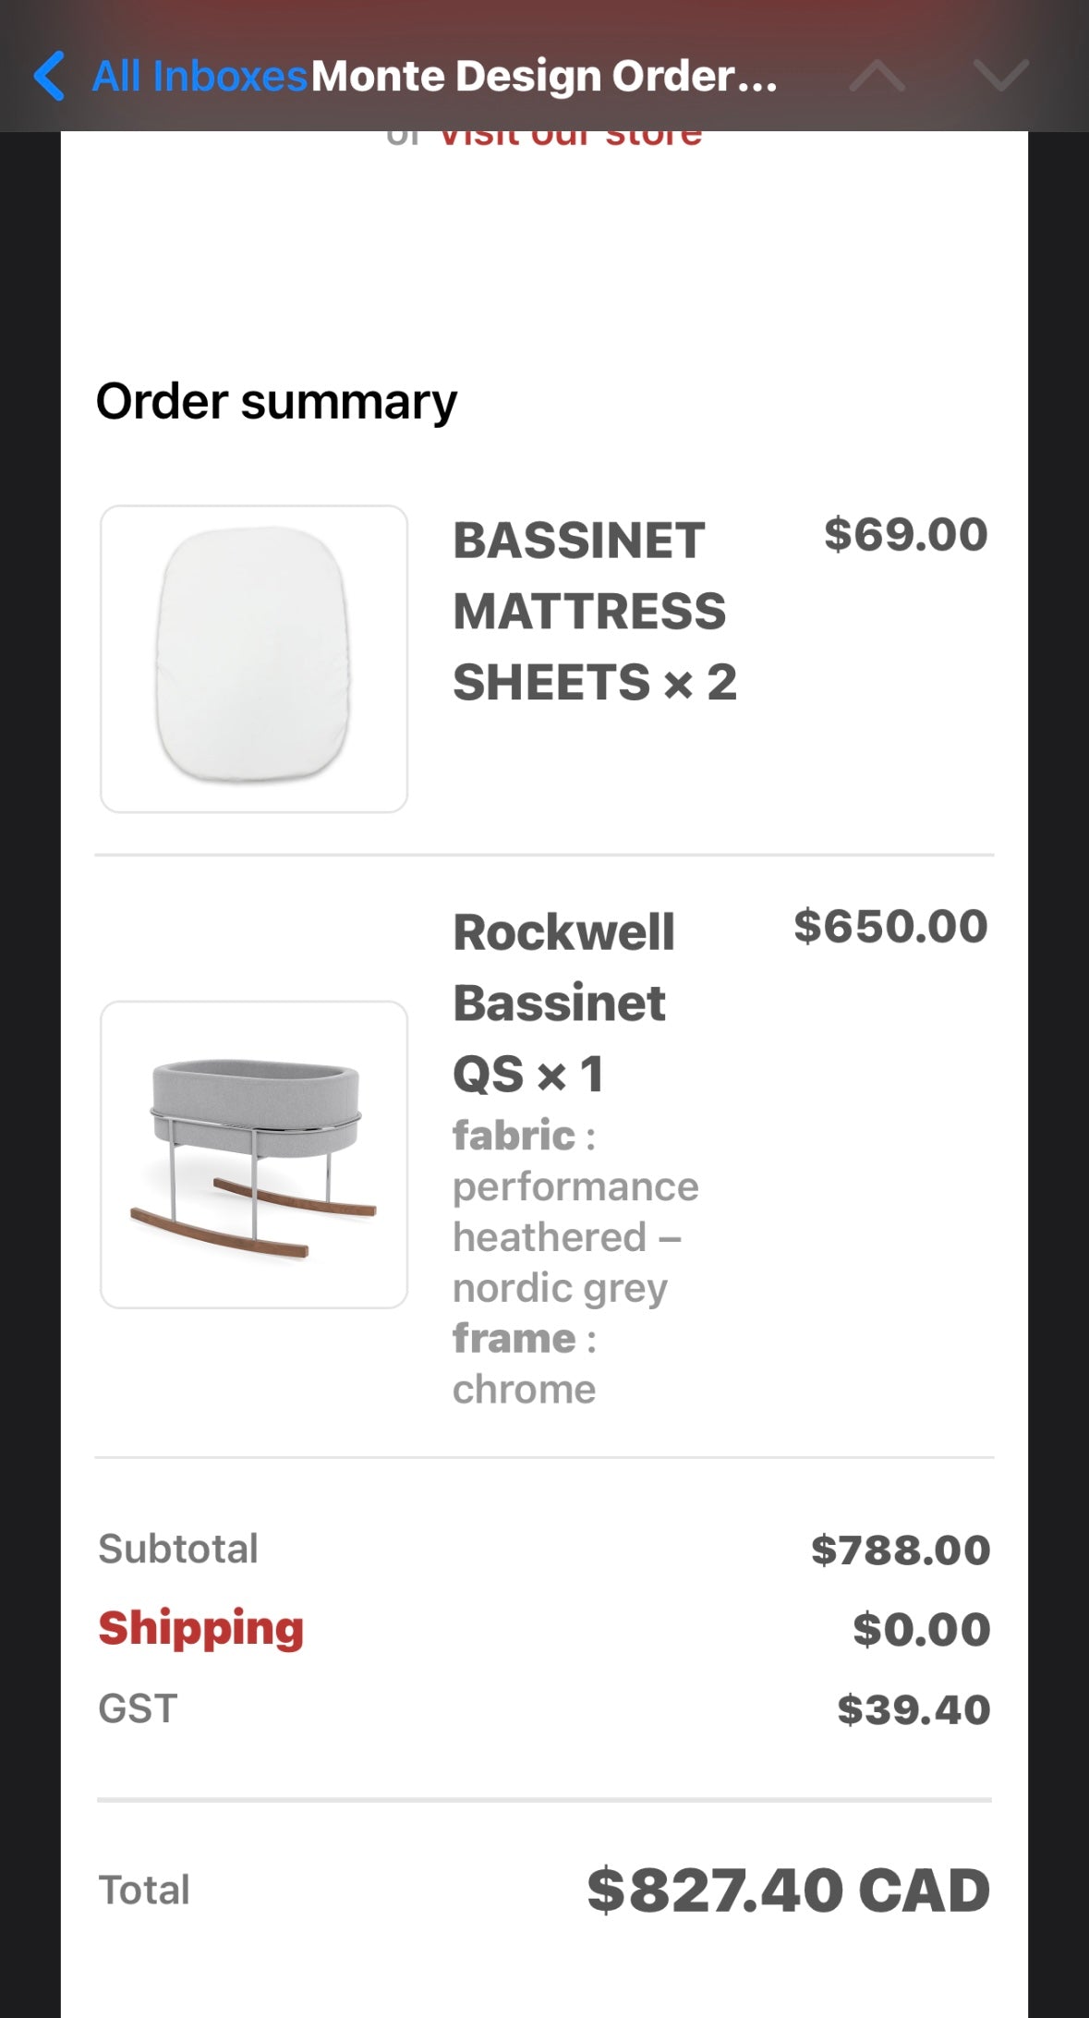This screenshot has height=2018, width=1089.
Task: Select the blue back arrow in the header
Action: (x=51, y=76)
